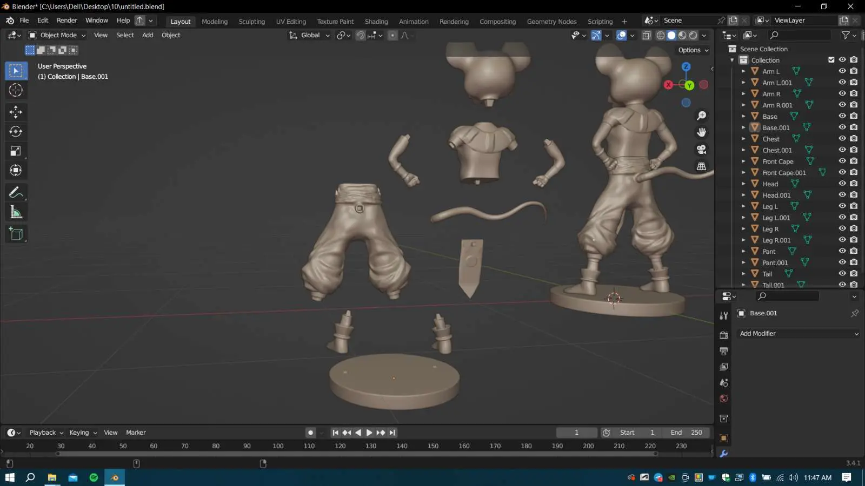Toggle X-ray mode

tap(646, 35)
